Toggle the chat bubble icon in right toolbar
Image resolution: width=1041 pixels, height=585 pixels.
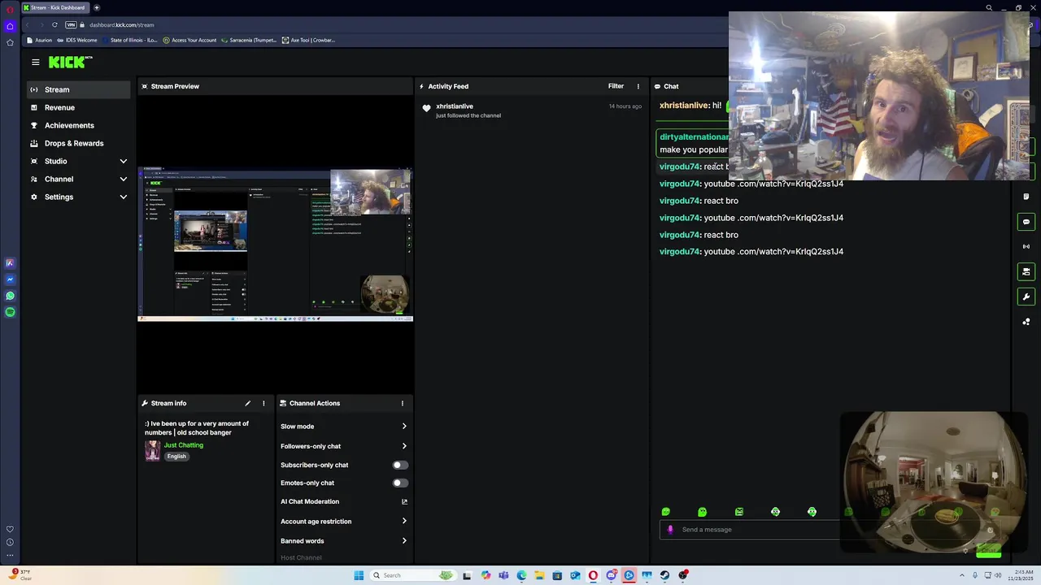(1026, 222)
